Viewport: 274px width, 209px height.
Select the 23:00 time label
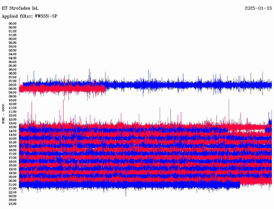[x=13, y=200]
